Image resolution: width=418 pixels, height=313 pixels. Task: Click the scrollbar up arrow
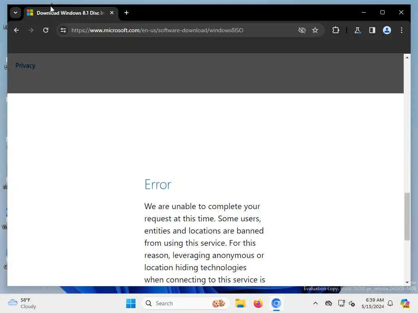click(x=407, y=57)
